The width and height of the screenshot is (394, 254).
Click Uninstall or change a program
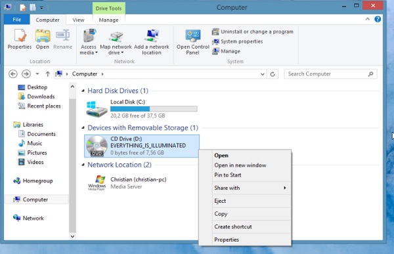pos(253,32)
